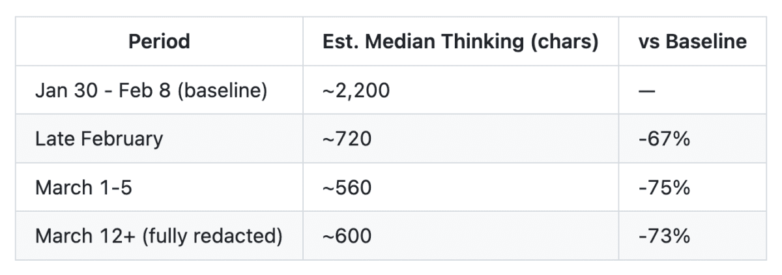This screenshot has width=782, height=275.
Task: Select the ~720 value cell
Action: pyautogui.click(x=347, y=139)
